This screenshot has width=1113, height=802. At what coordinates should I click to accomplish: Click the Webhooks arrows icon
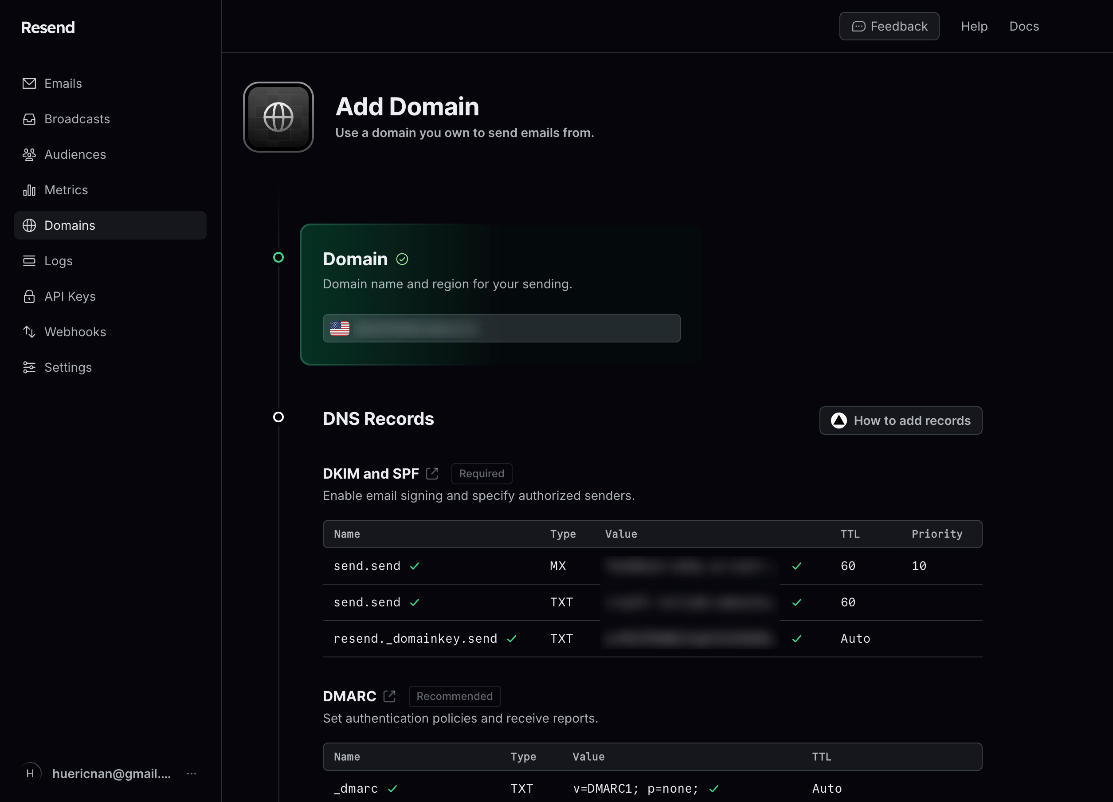pyautogui.click(x=29, y=332)
